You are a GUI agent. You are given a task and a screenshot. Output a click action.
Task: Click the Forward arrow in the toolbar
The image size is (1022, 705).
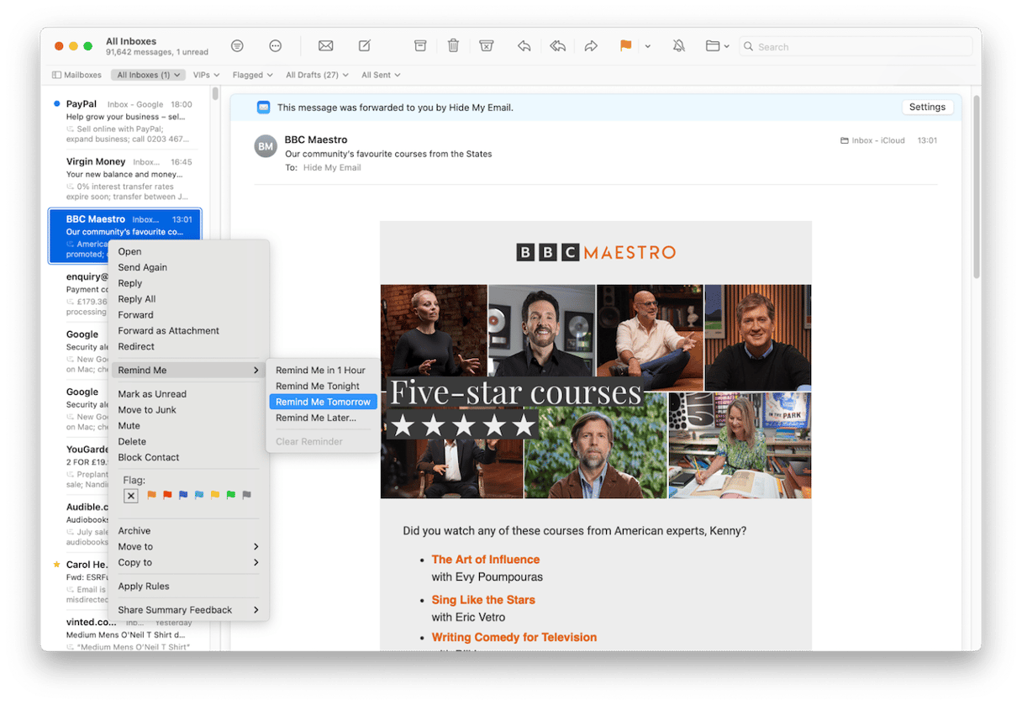pyautogui.click(x=591, y=46)
